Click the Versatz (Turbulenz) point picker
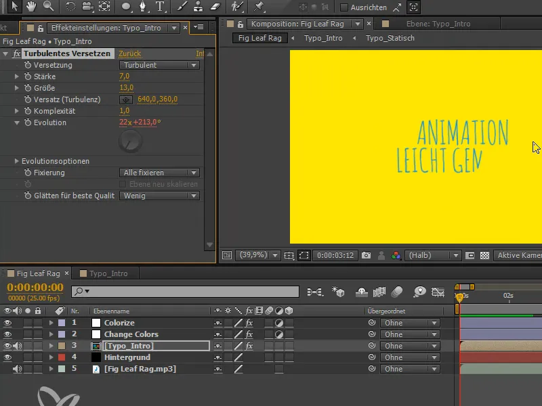Screen dimensions: 542x406 tap(126, 99)
